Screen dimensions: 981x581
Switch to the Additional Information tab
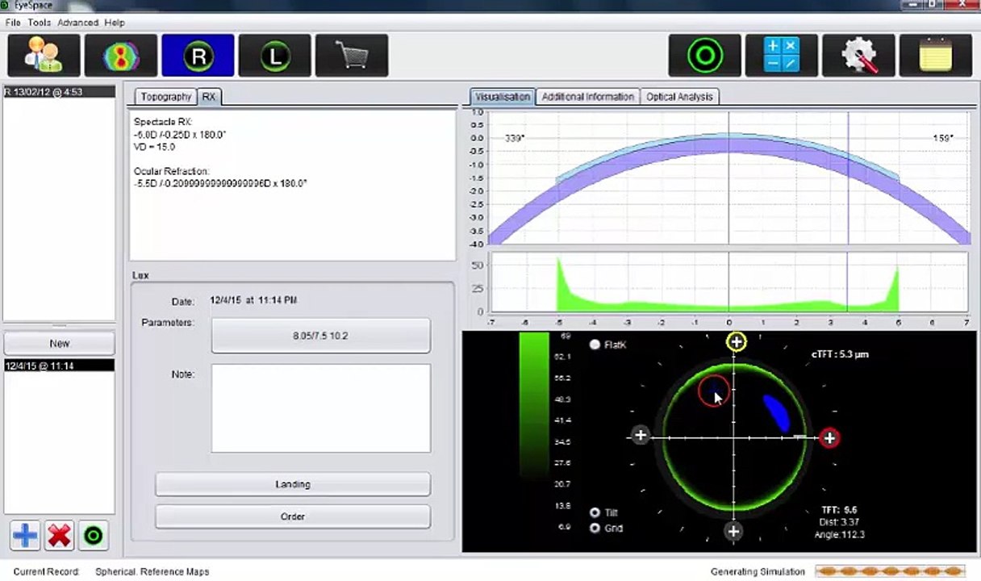pyautogui.click(x=587, y=96)
